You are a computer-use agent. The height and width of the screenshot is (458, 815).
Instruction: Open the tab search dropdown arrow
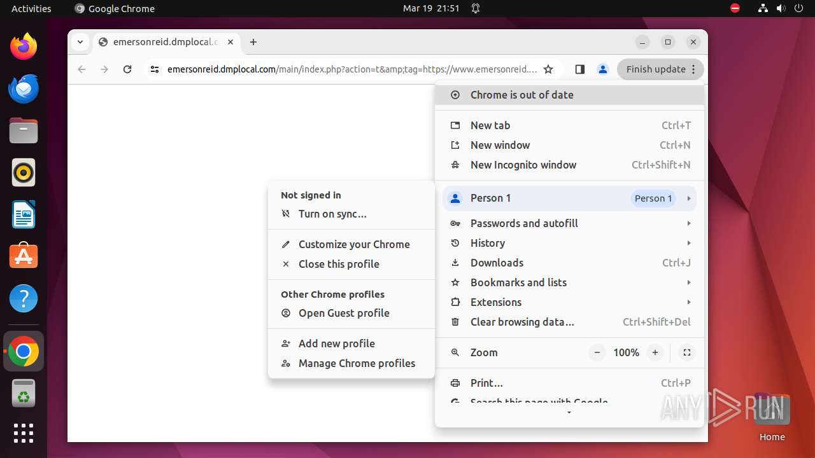[x=80, y=42]
